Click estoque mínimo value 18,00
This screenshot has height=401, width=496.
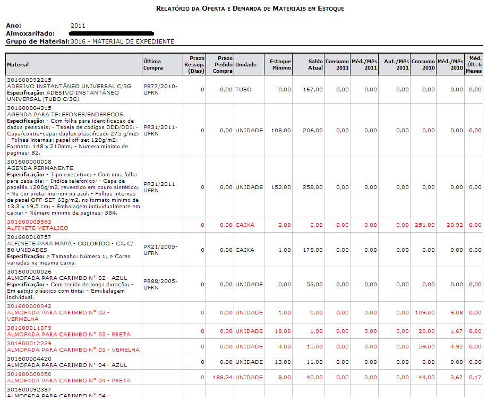point(283,331)
